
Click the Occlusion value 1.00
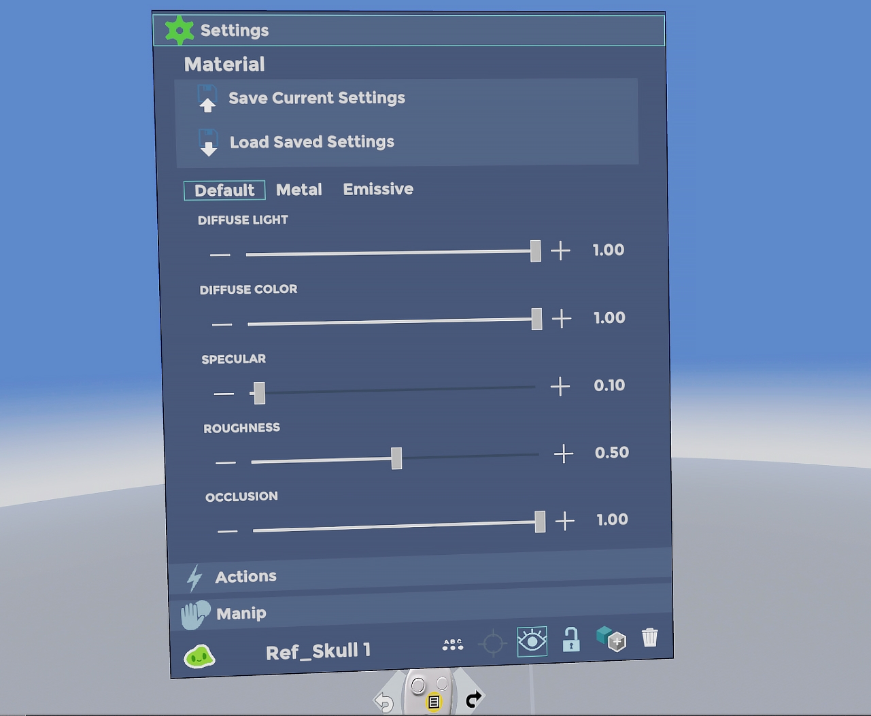612,520
